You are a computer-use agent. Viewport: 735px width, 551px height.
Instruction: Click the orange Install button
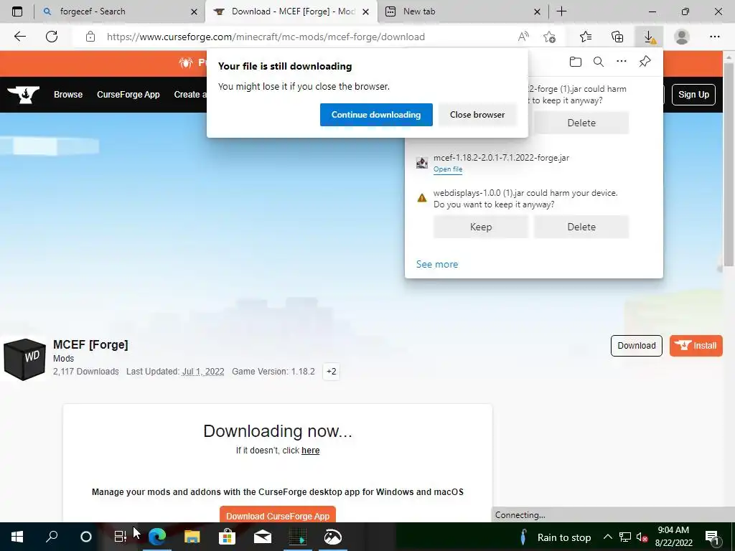coord(696,346)
